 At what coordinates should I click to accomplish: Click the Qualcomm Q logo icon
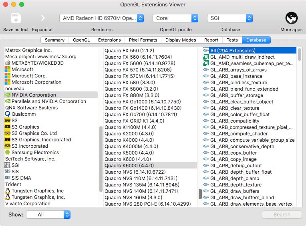(x=8, y=114)
